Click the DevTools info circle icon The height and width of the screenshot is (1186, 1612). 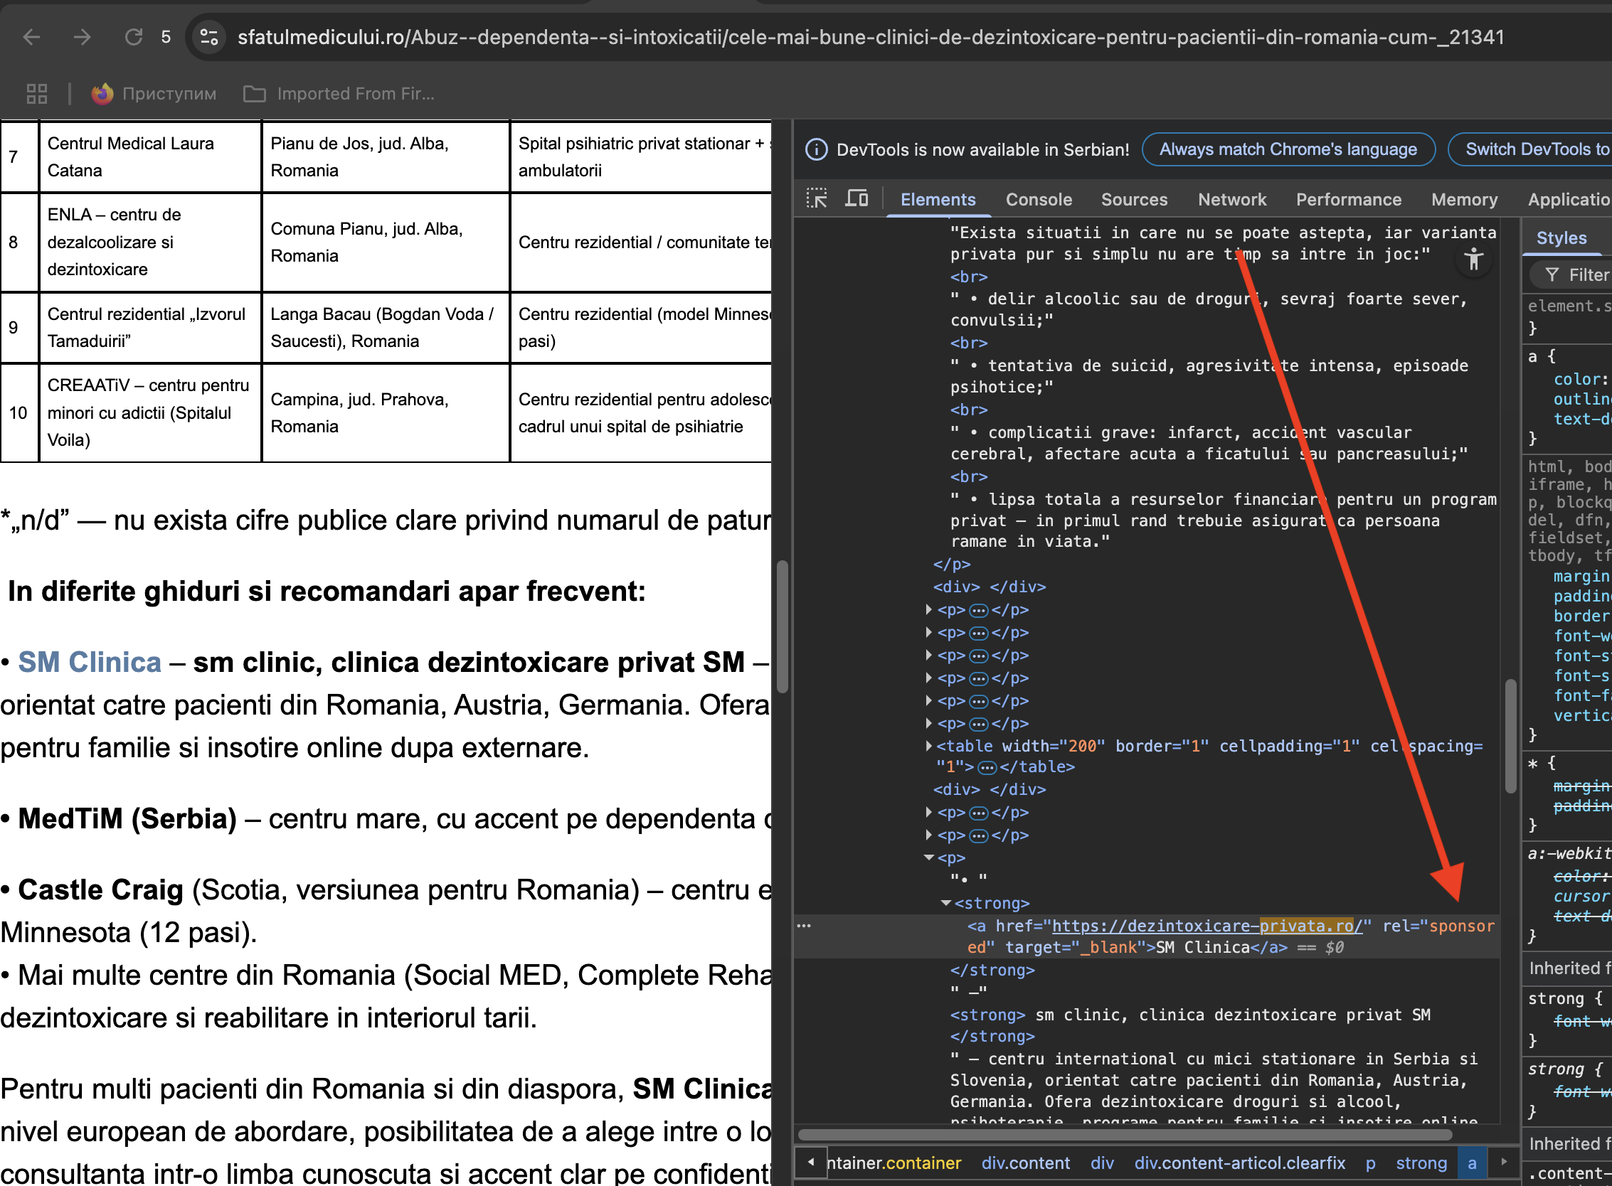[x=816, y=149]
